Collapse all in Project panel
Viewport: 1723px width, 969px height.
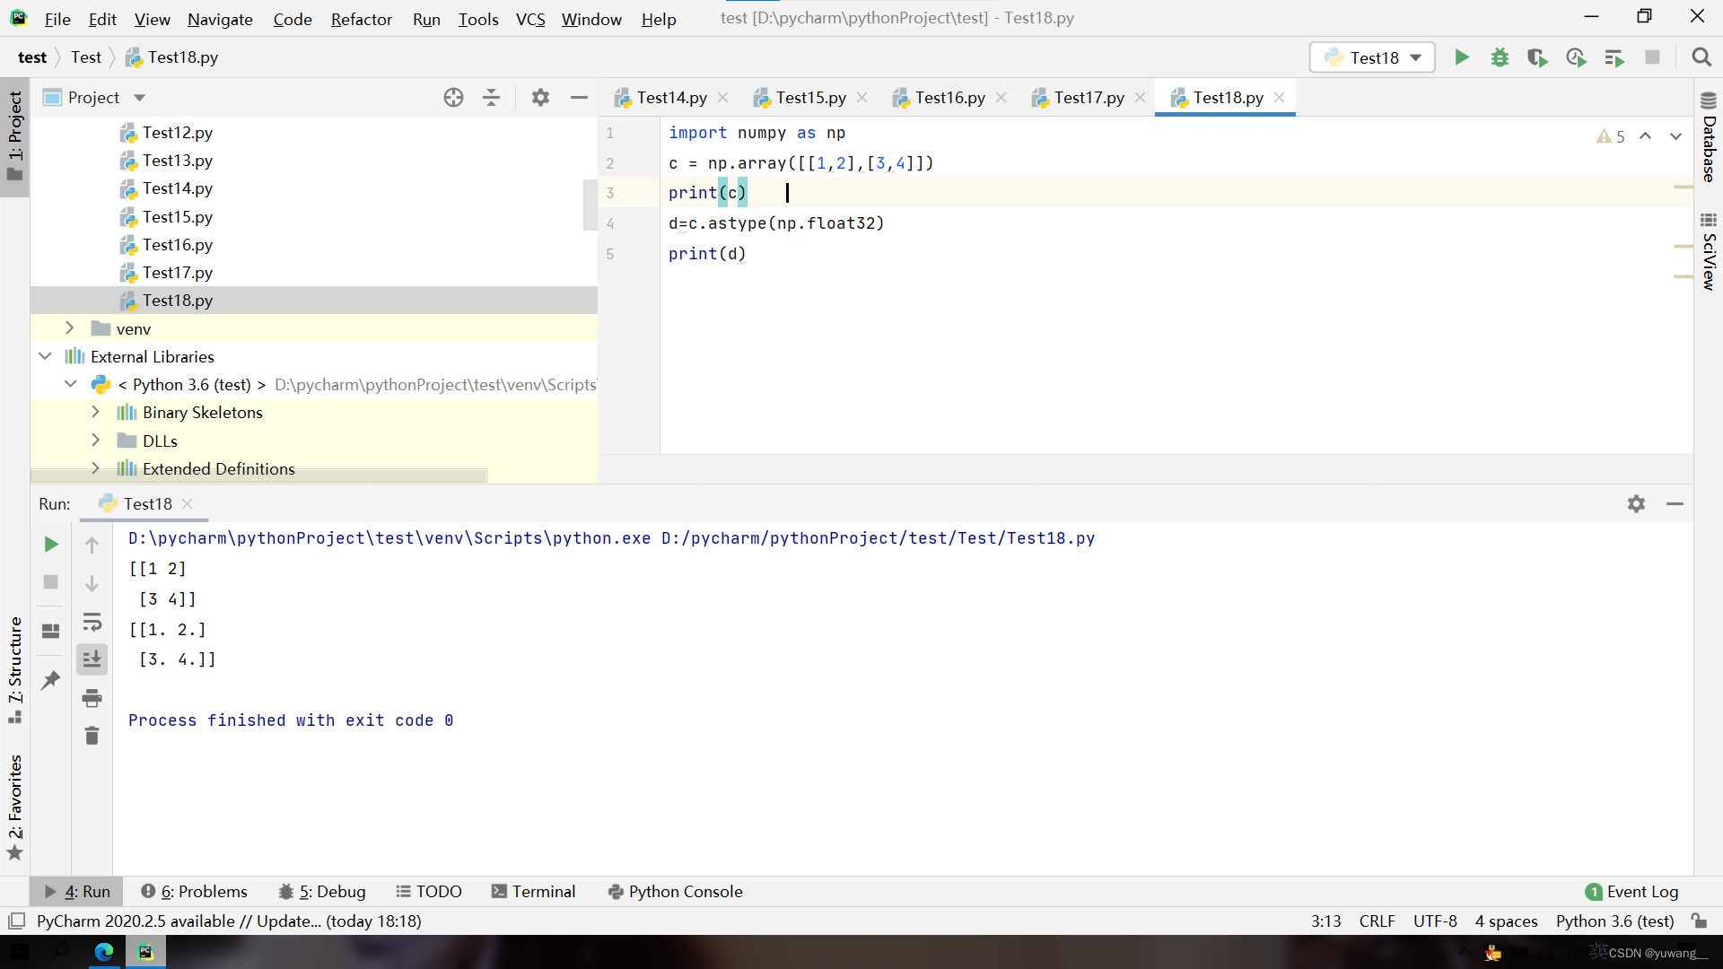pyautogui.click(x=491, y=98)
